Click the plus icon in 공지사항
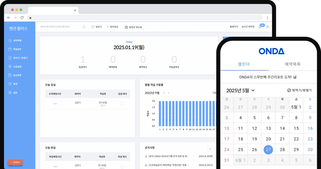 click(210, 149)
